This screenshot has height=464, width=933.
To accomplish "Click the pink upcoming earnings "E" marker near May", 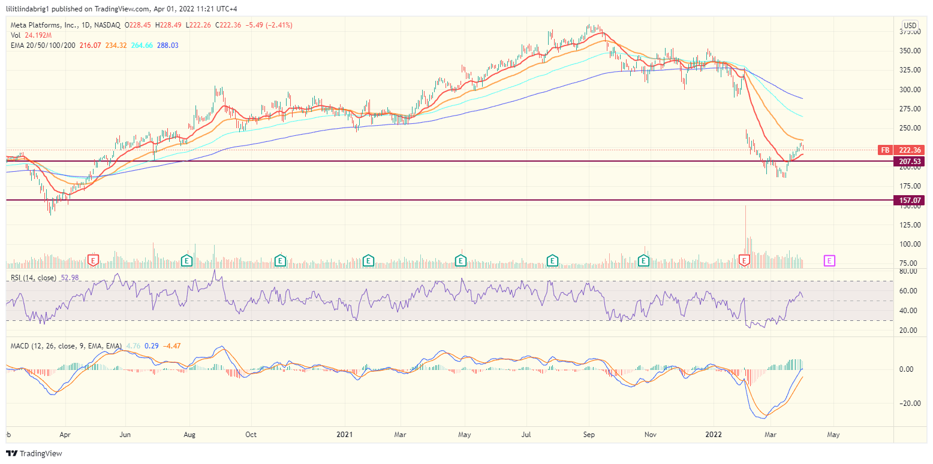I will 829,260.
